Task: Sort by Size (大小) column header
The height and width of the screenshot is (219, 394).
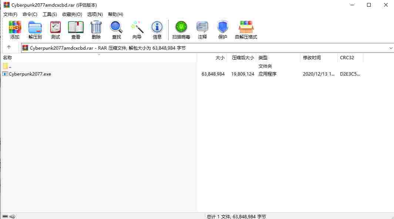Action: [212, 58]
